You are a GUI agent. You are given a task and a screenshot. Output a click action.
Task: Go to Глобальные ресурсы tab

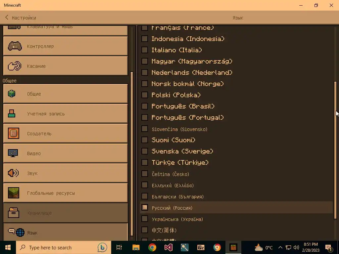pos(66,193)
